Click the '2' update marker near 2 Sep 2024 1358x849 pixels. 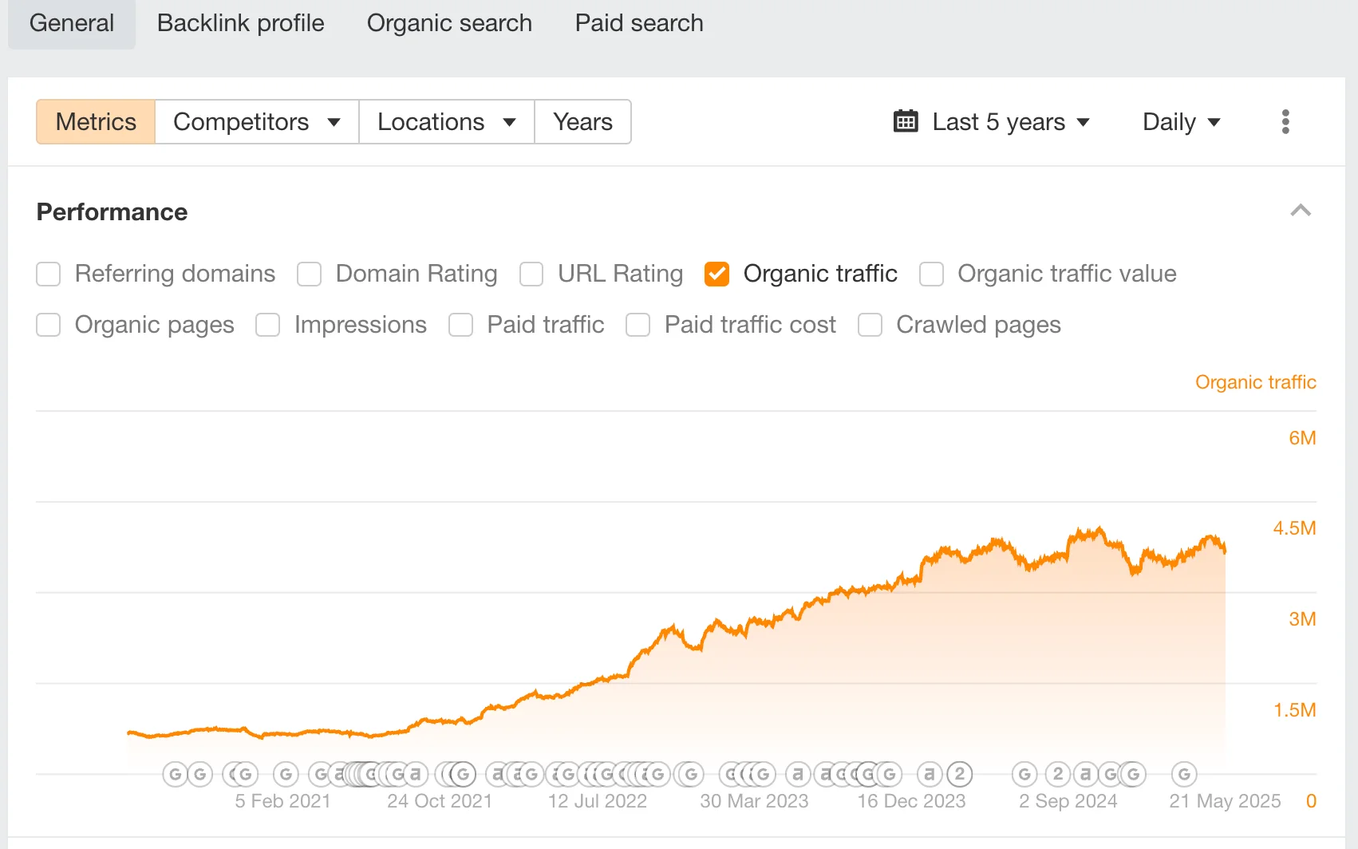[x=1057, y=773]
